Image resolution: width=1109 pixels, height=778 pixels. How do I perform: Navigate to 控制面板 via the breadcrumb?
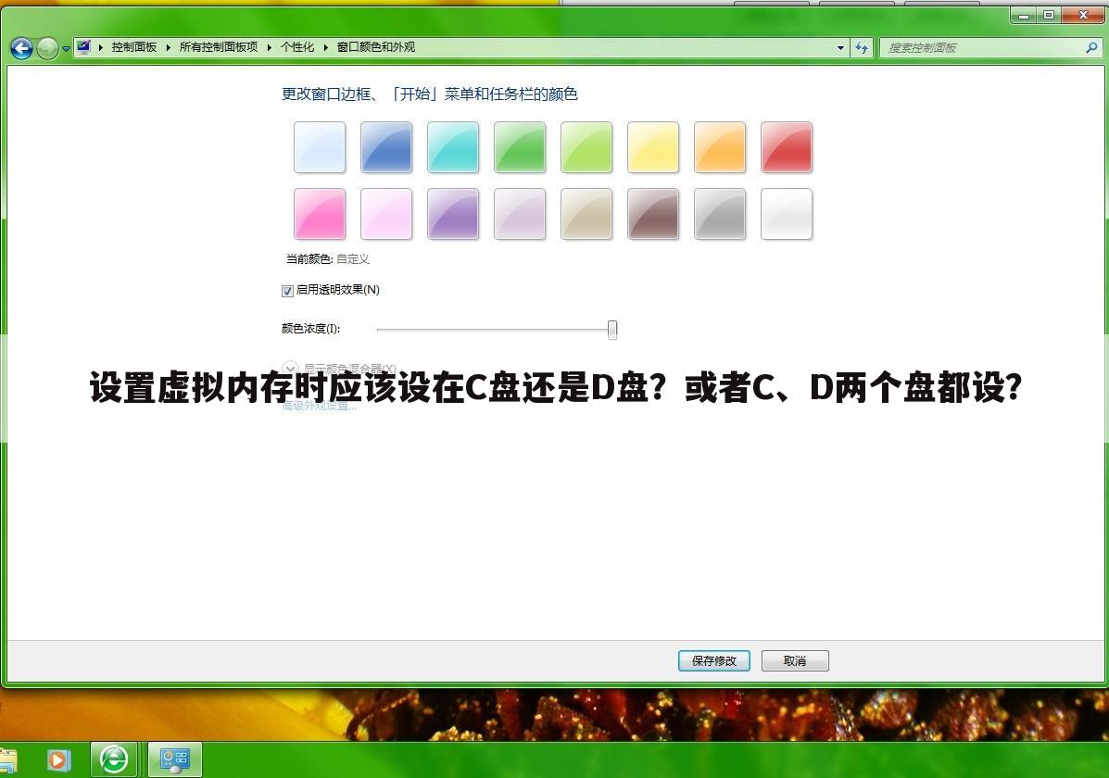click(x=133, y=47)
